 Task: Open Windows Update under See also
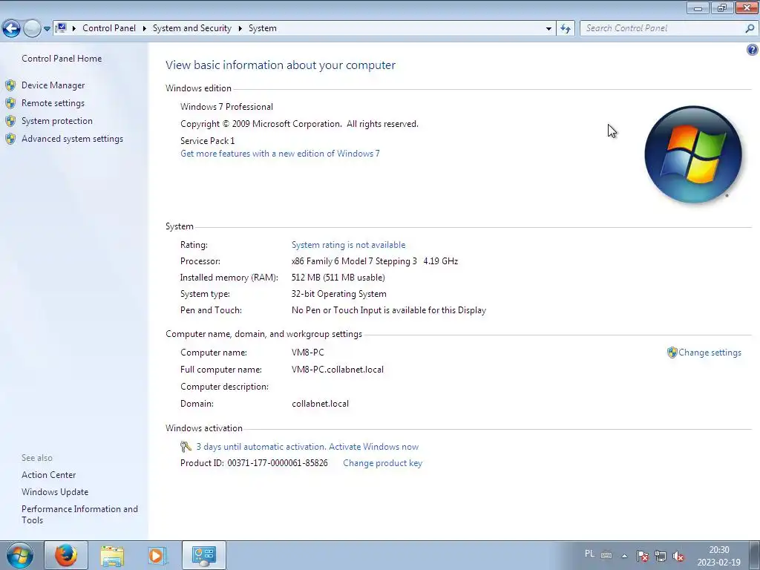coord(55,492)
